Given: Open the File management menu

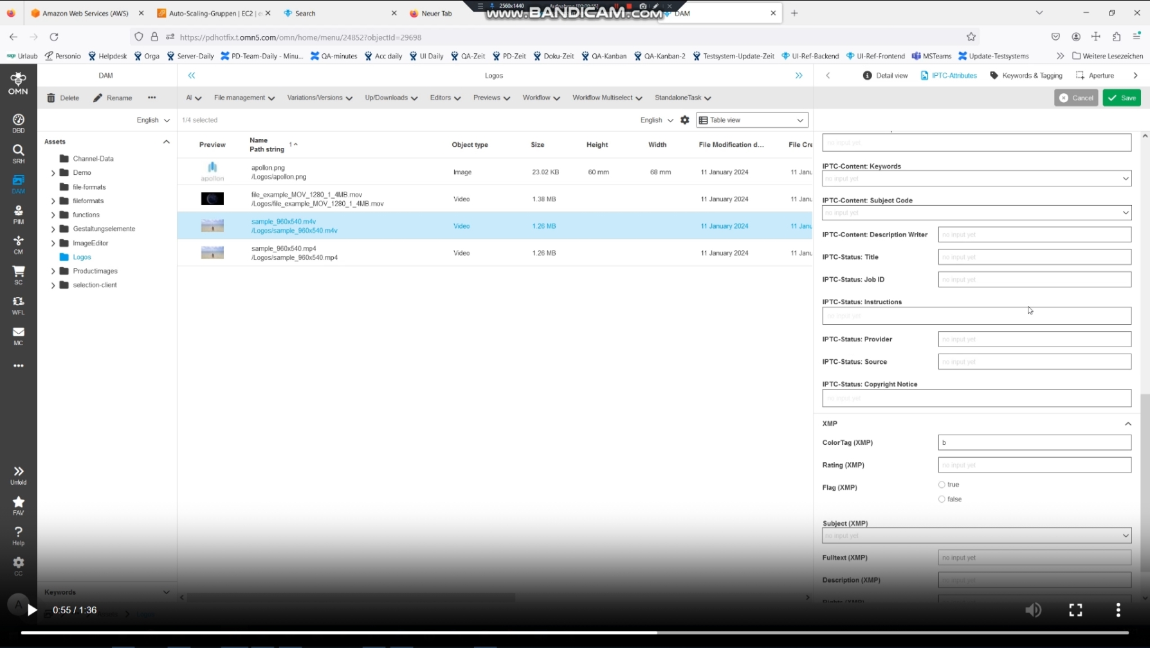Looking at the screenshot, I should 244,98.
